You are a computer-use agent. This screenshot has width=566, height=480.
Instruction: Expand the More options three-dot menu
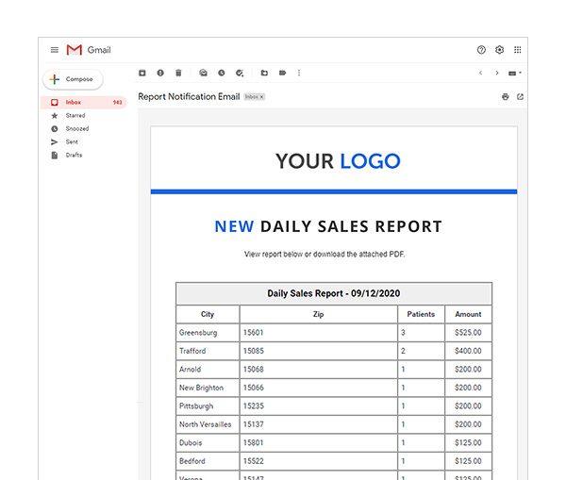point(299,73)
